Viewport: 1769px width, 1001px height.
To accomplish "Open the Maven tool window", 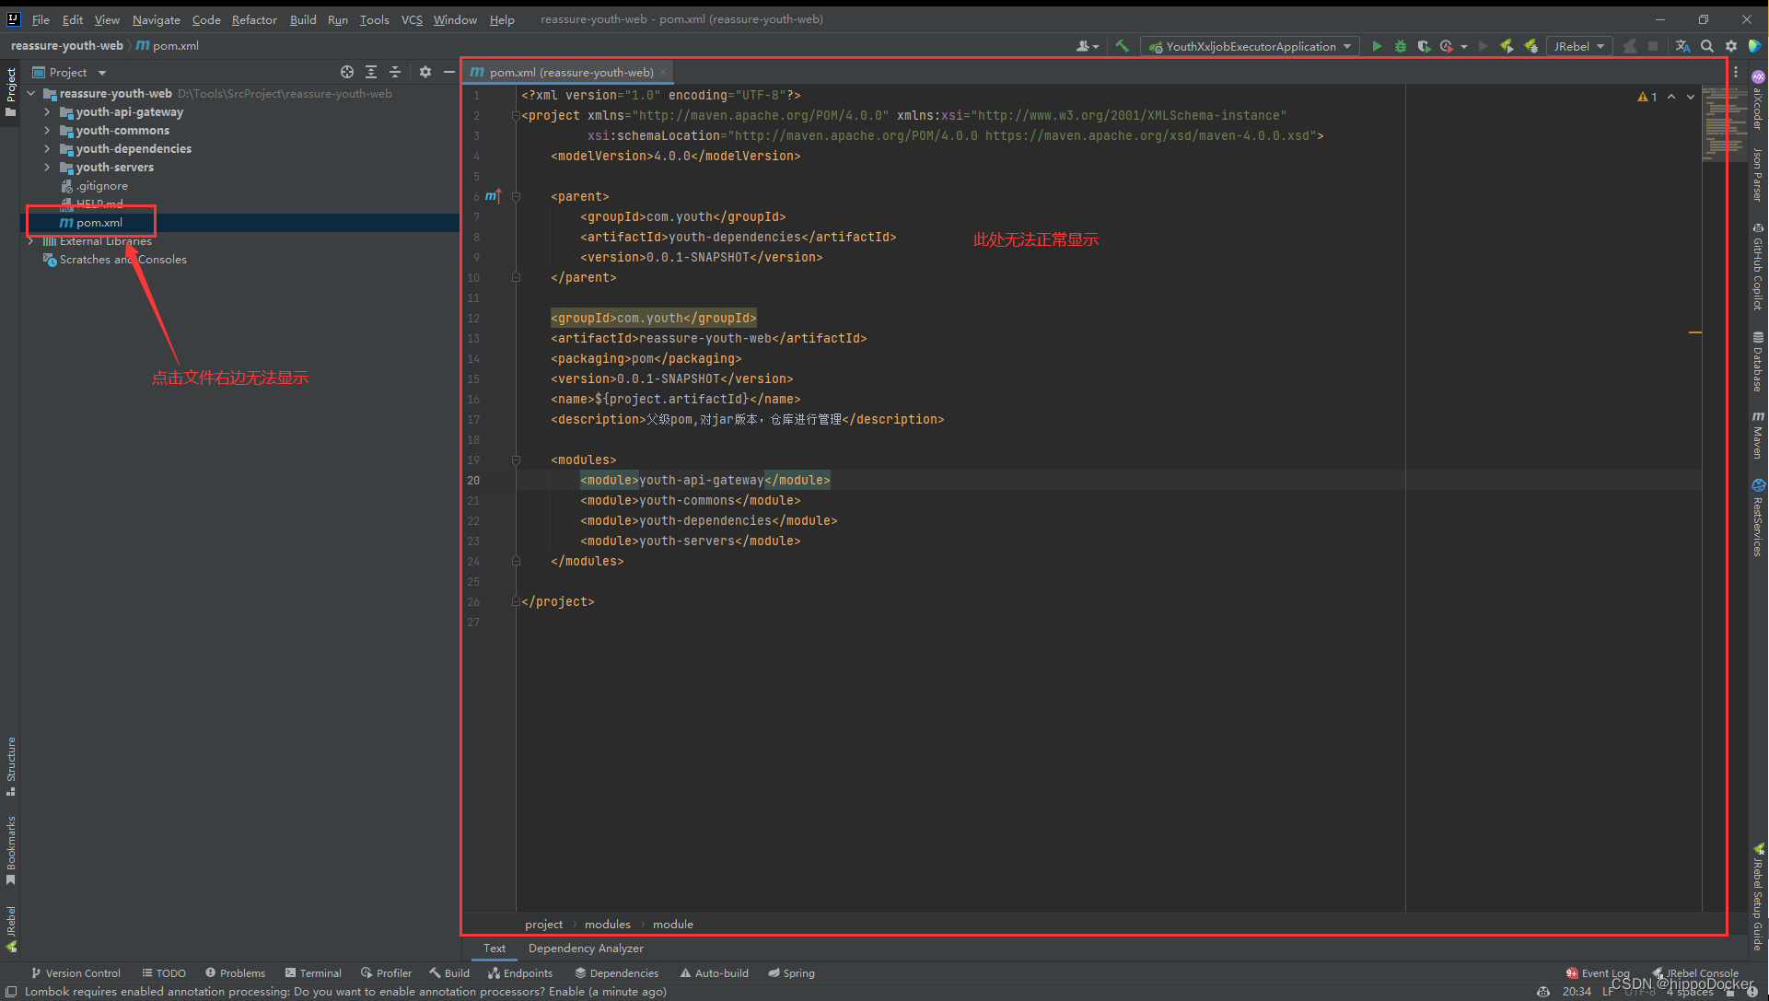I will click(1758, 436).
